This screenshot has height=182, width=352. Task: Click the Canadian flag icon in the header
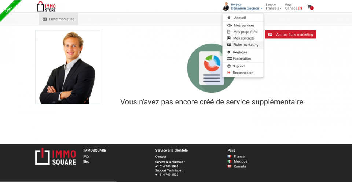pyautogui.click(x=300, y=8)
